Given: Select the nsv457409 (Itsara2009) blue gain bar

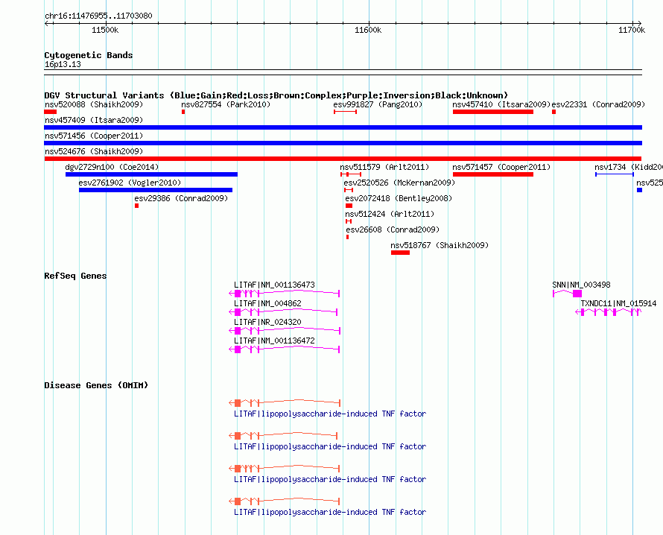Looking at the screenshot, I should [x=343, y=127].
